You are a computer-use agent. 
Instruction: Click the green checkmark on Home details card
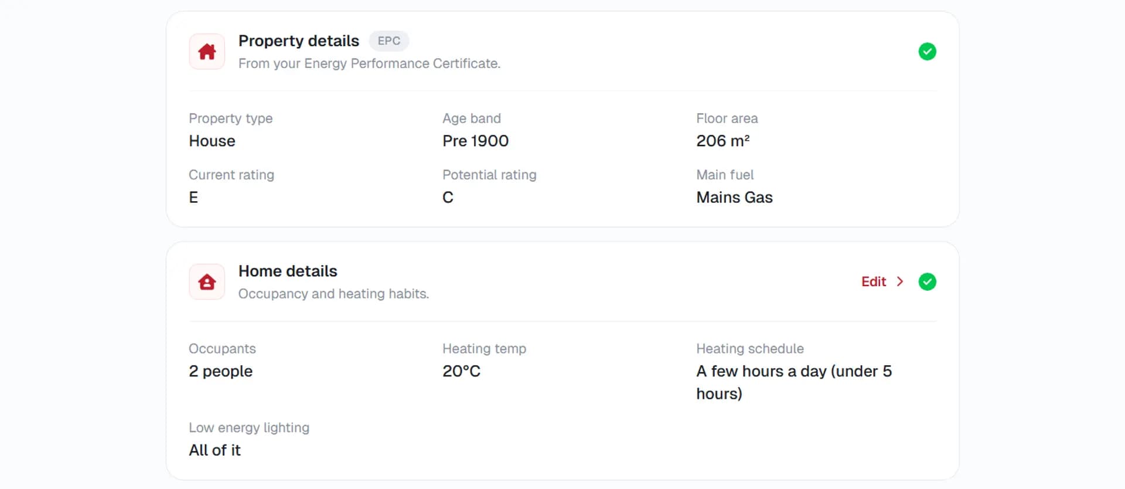click(927, 282)
